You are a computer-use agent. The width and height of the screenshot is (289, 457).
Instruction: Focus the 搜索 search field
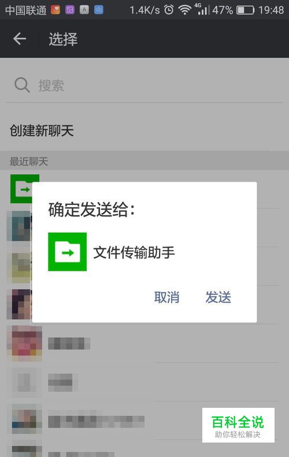[144, 86]
